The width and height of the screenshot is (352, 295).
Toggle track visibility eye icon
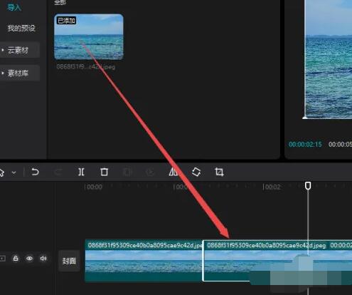pyautogui.click(x=29, y=258)
